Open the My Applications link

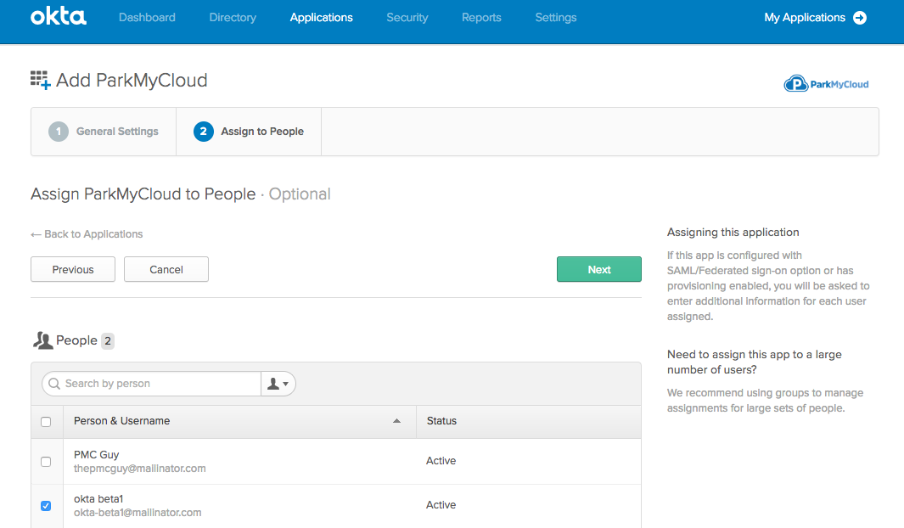[x=804, y=18]
